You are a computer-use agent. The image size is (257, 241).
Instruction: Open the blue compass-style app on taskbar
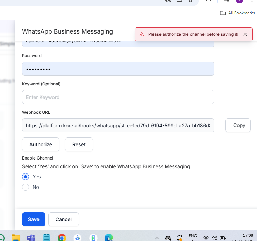(x=78, y=238)
